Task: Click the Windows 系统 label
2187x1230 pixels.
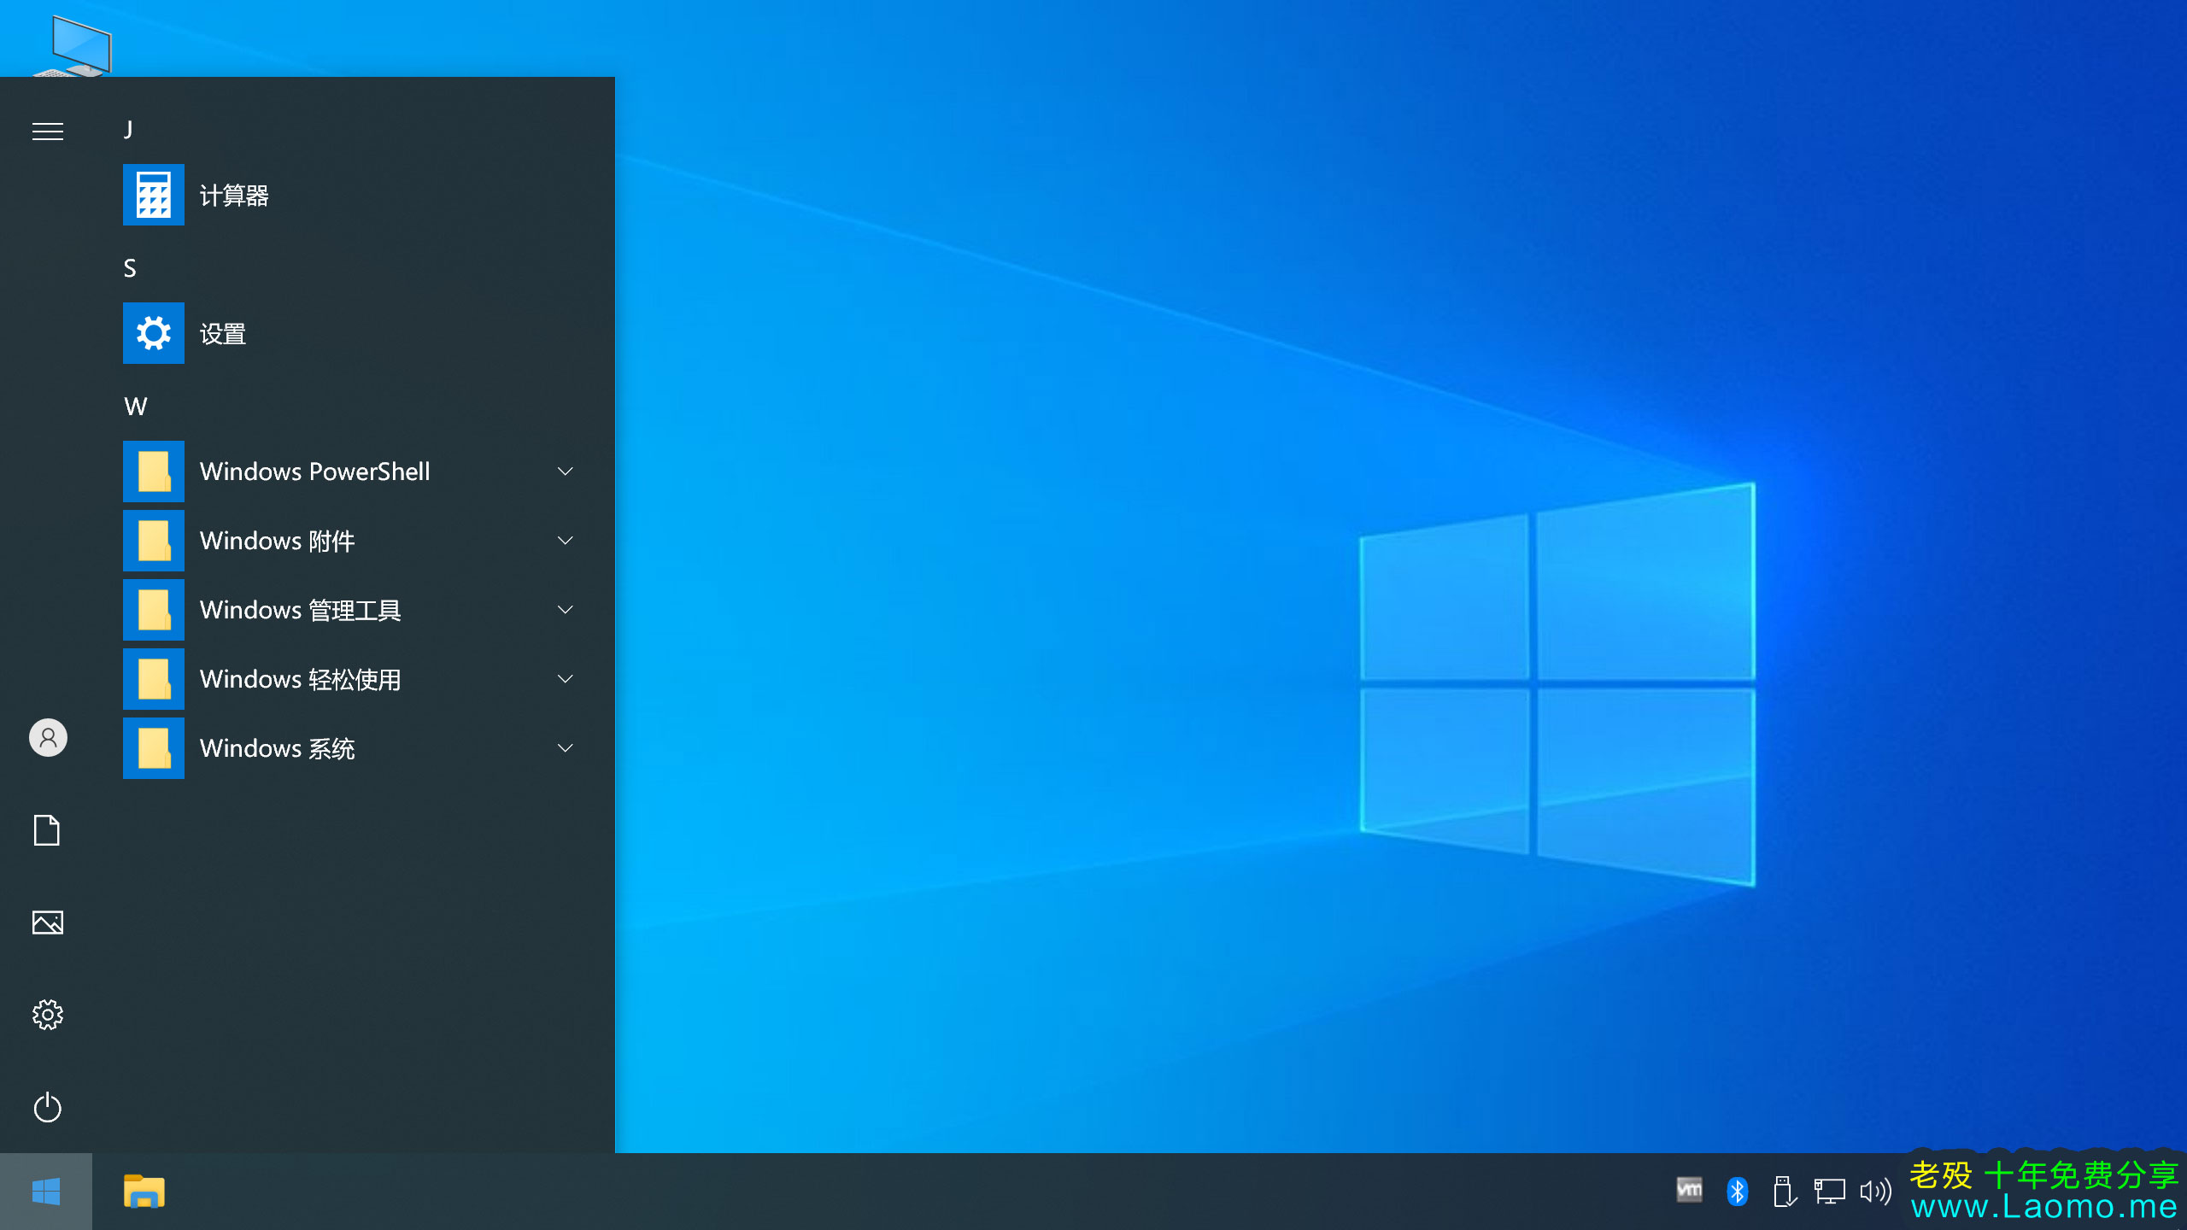Action: click(278, 749)
